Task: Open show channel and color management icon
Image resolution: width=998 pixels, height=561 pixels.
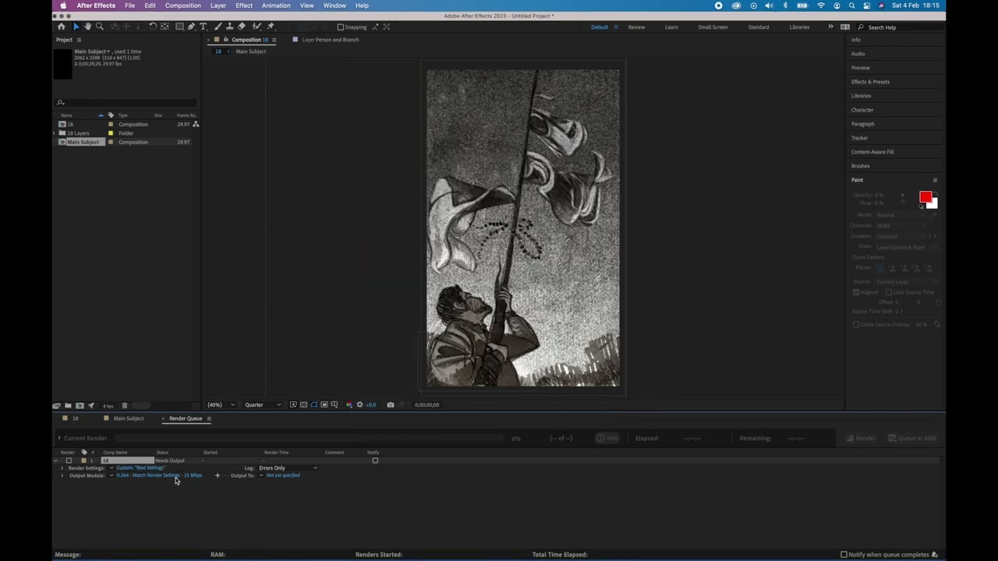Action: 349,404
